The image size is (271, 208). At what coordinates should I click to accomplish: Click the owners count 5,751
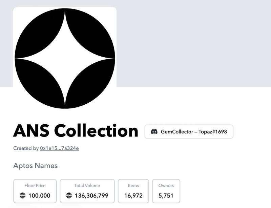click(x=166, y=195)
